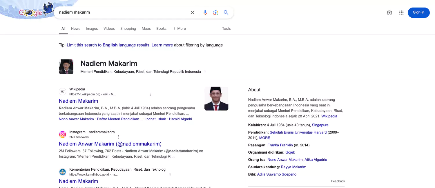Click Limit this search to English link

[108, 45]
